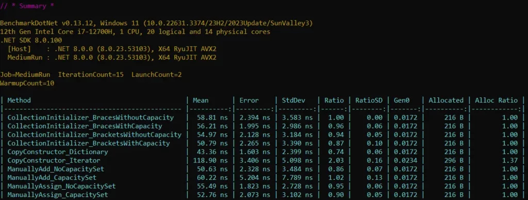Click the Error column header
This screenshot has height=200, width=528.
click(x=249, y=101)
